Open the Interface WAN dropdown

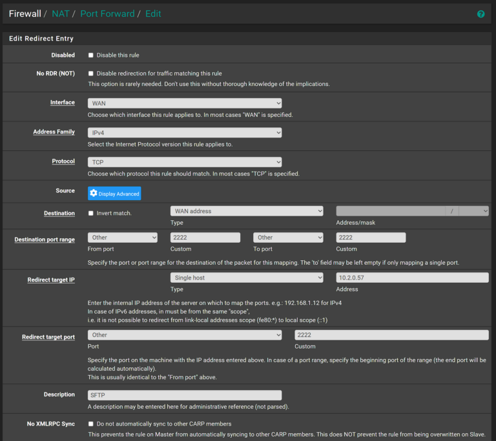(185, 103)
